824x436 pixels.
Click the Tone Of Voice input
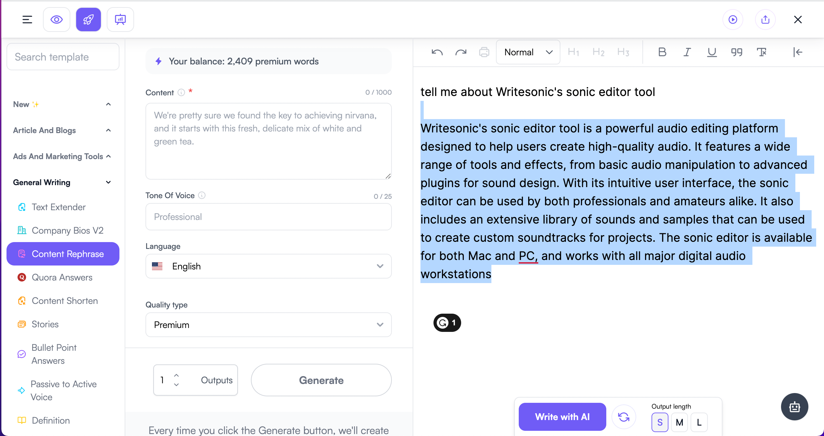pos(268,217)
